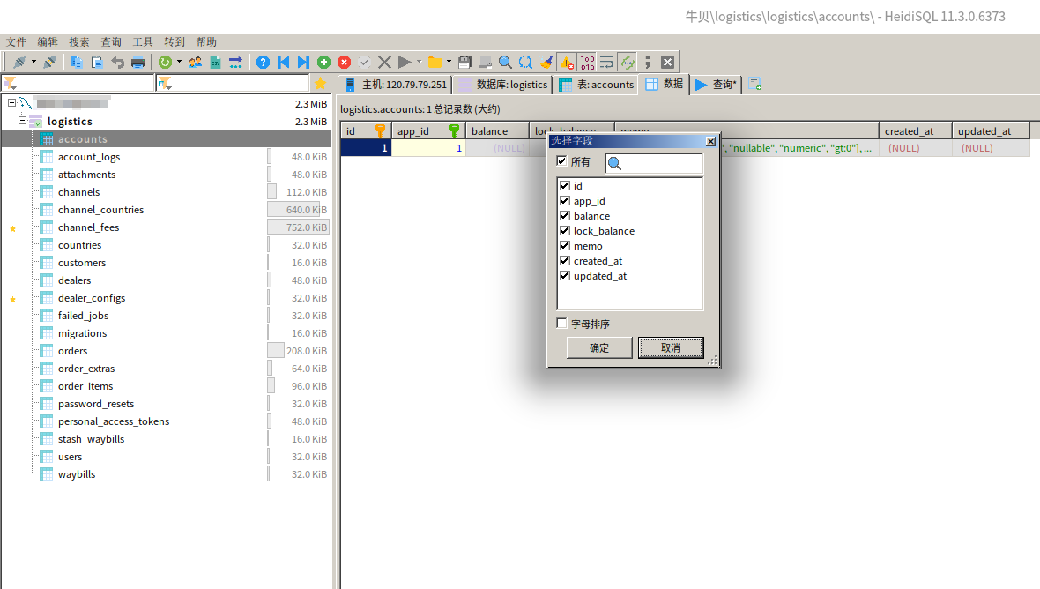Uncheck the memo column checkbox
This screenshot has width=1040, height=589.
click(565, 245)
